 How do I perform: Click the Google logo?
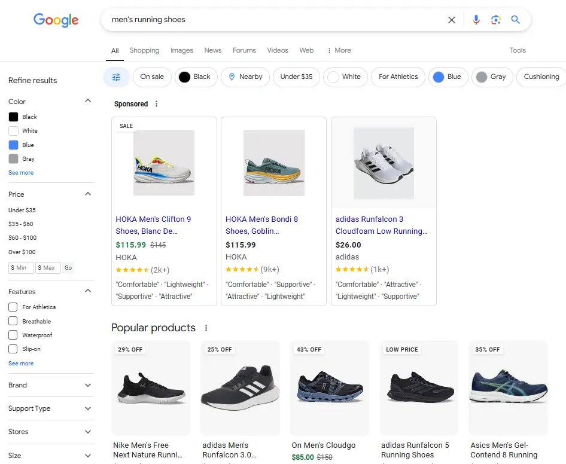point(56,20)
